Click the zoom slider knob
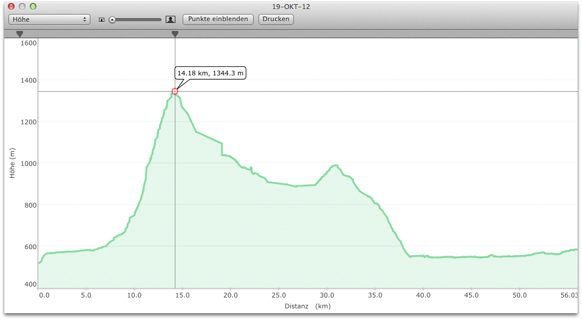This screenshot has width=582, height=320. click(112, 19)
